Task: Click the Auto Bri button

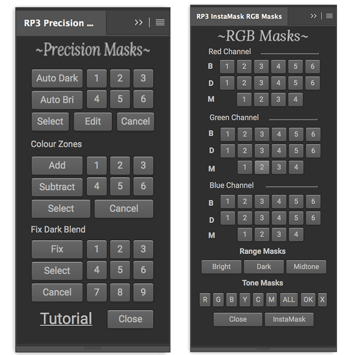Action: click(57, 100)
